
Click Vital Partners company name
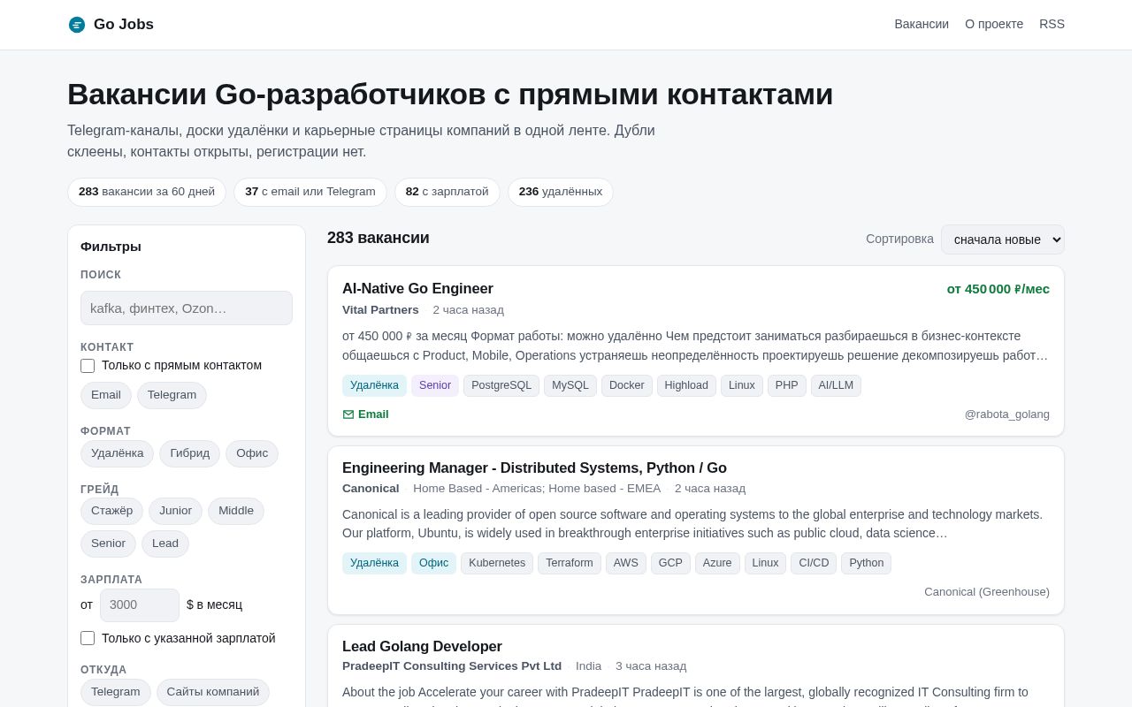[380, 310]
